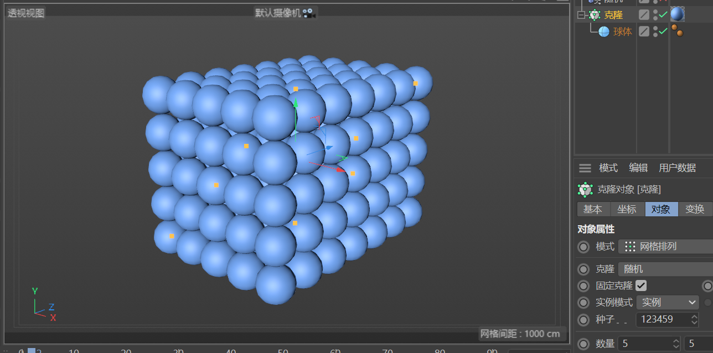Viewport: 713px width, 353px height.
Task: Click the green Y axis arrow of the gizmo
Action: coord(296,103)
